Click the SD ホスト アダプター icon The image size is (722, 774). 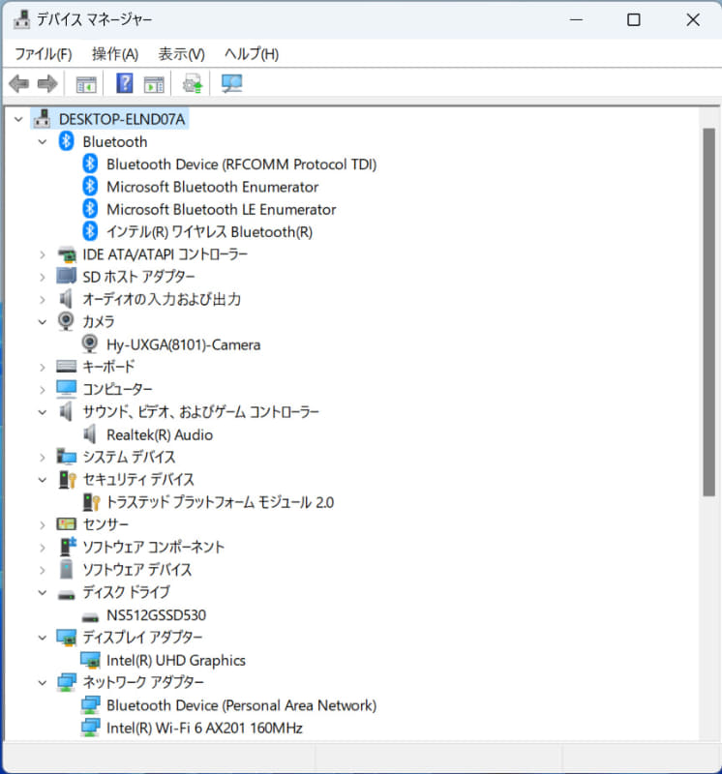66,277
